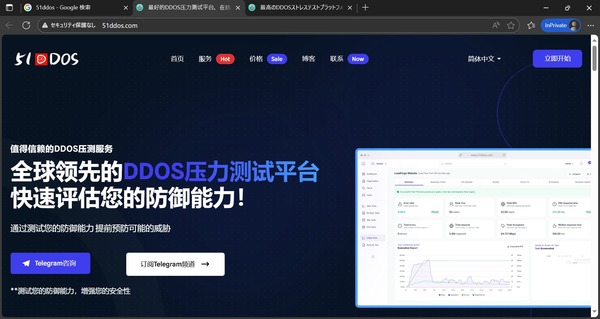Click the arrow icon on 订阅Telegram频道
The width and height of the screenshot is (600, 319).
[x=205, y=264]
